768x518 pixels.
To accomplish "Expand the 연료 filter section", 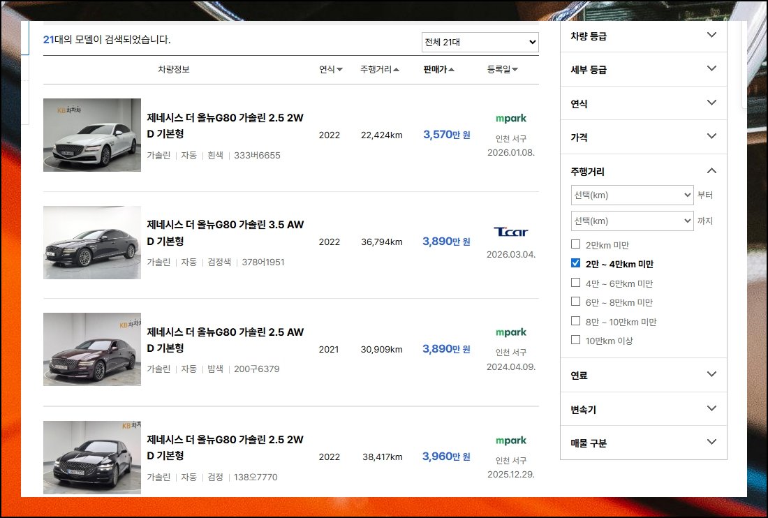I will click(644, 375).
